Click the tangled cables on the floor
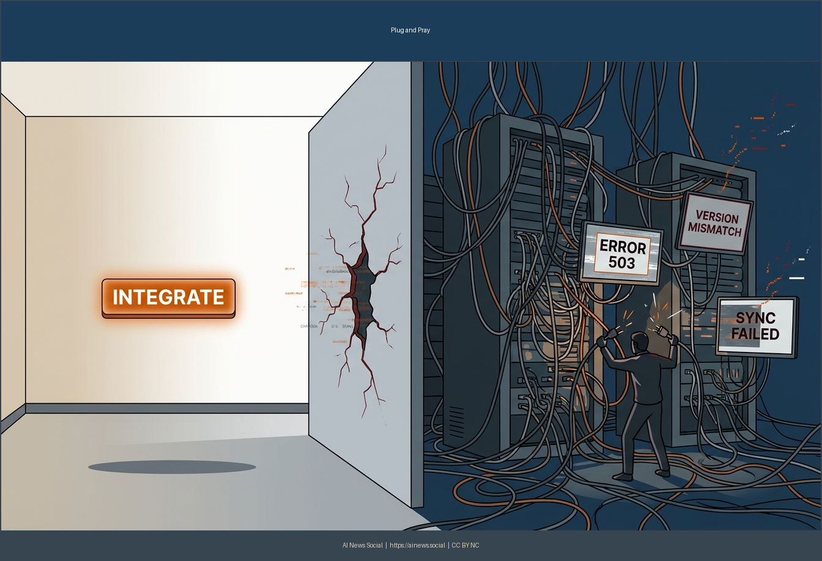Viewport: 822px width, 561px height. pyautogui.click(x=550, y=489)
